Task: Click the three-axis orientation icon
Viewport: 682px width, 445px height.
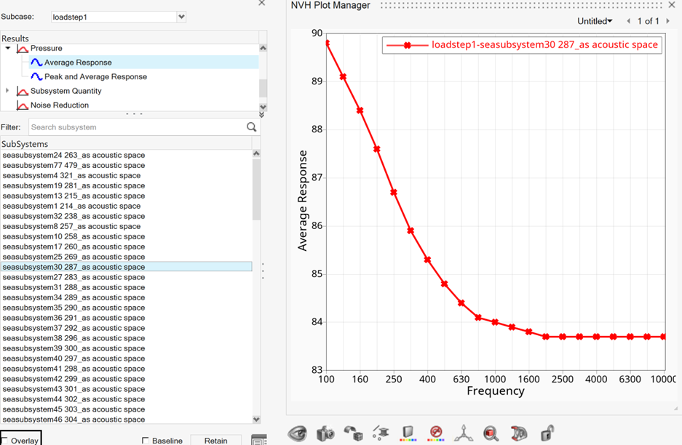Action: click(x=464, y=434)
